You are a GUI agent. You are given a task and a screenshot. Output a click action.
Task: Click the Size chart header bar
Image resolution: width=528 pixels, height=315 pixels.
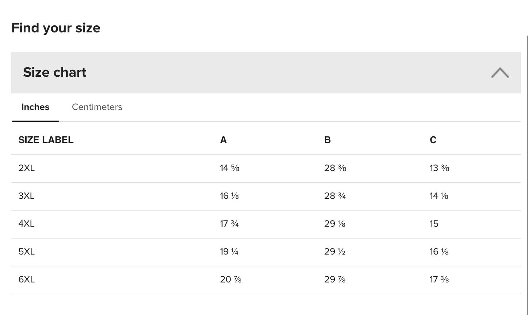point(266,72)
